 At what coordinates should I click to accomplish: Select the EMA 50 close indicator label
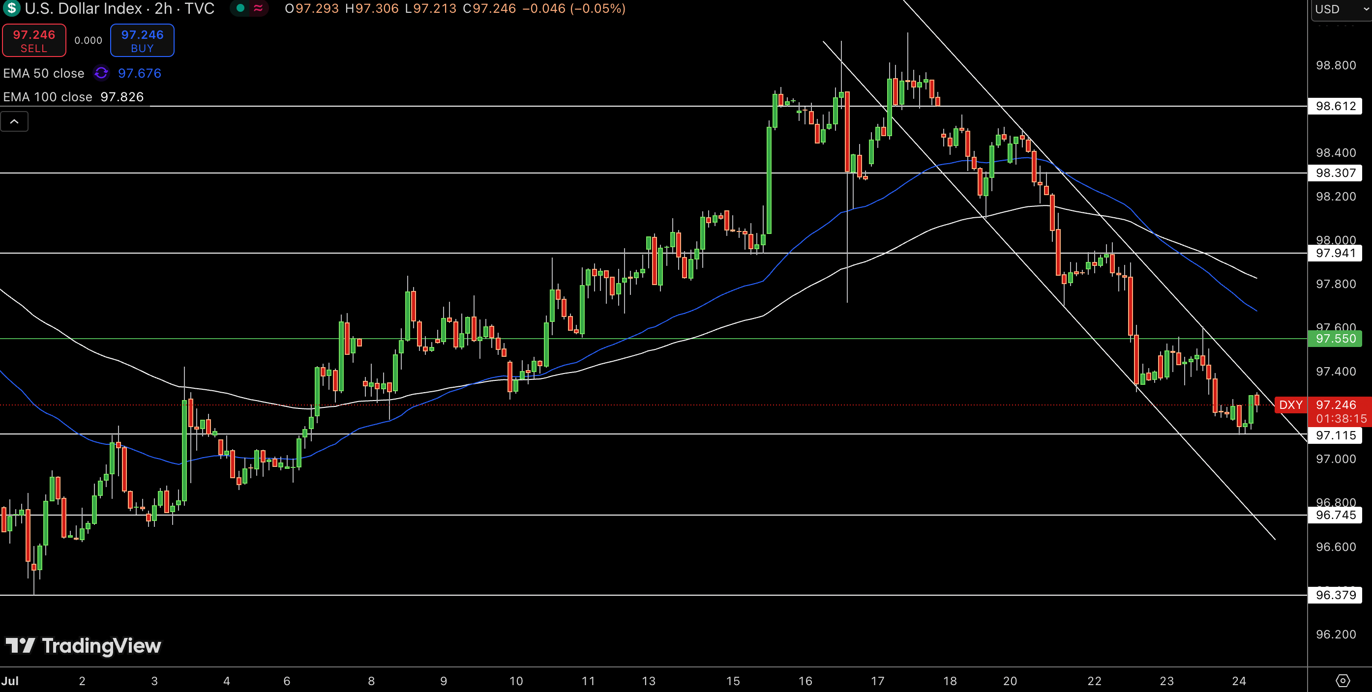[44, 73]
